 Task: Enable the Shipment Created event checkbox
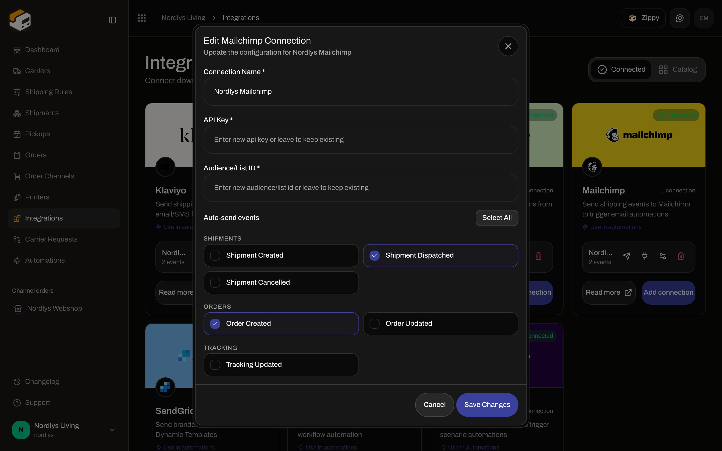[x=215, y=255]
